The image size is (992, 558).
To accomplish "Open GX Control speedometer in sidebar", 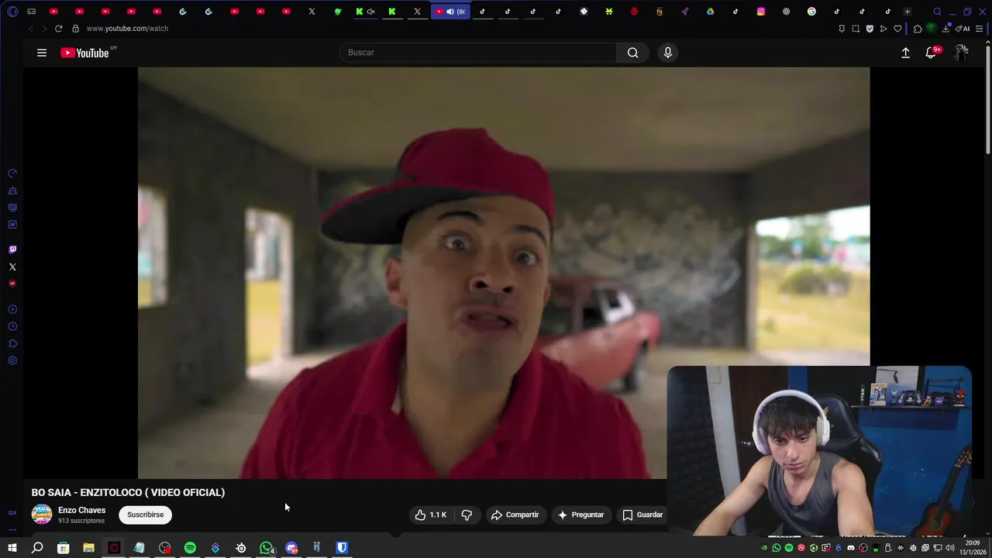I will pos(12,174).
